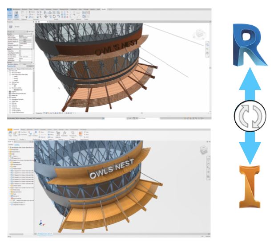Click the Mirror tool in Inventor ribbon
The image size is (274, 250).
coord(51,135)
